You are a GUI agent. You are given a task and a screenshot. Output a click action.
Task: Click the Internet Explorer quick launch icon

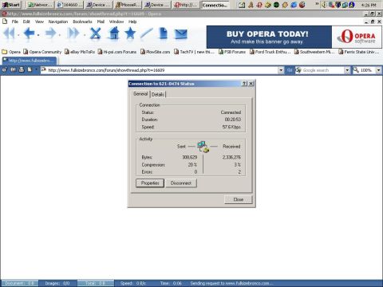pyautogui.click(x=294, y=5)
